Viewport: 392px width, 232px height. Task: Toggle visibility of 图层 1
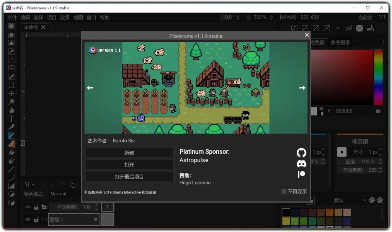[27, 220]
